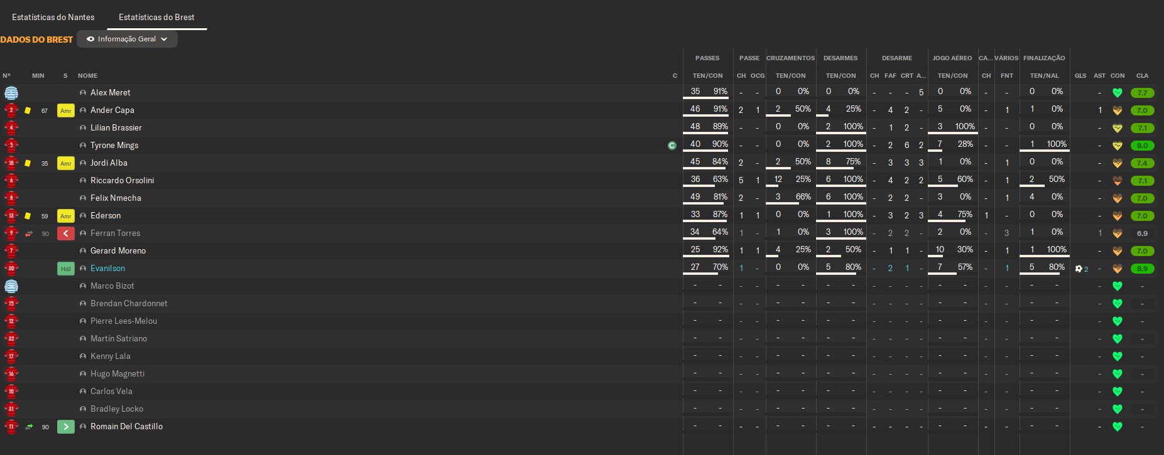Sort by the JOGO AÉREO column header

pyautogui.click(x=952, y=58)
